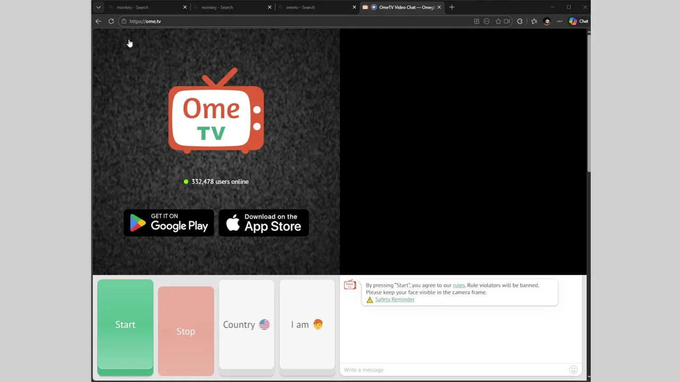Open the Country selector
Image resolution: width=680 pixels, height=382 pixels.
pyautogui.click(x=246, y=325)
